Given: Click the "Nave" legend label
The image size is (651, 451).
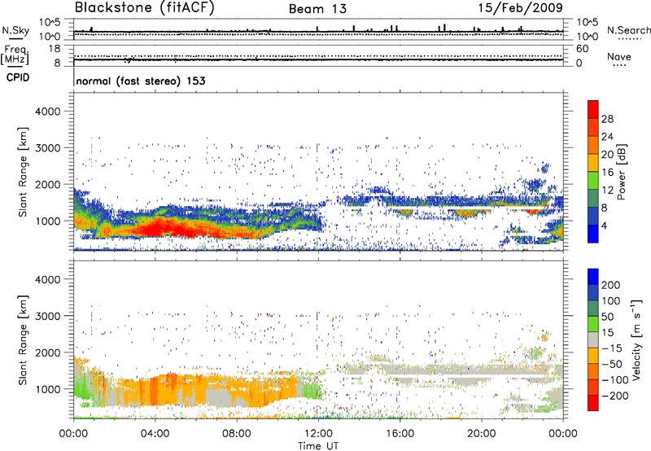Looking at the screenshot, I should [619, 56].
